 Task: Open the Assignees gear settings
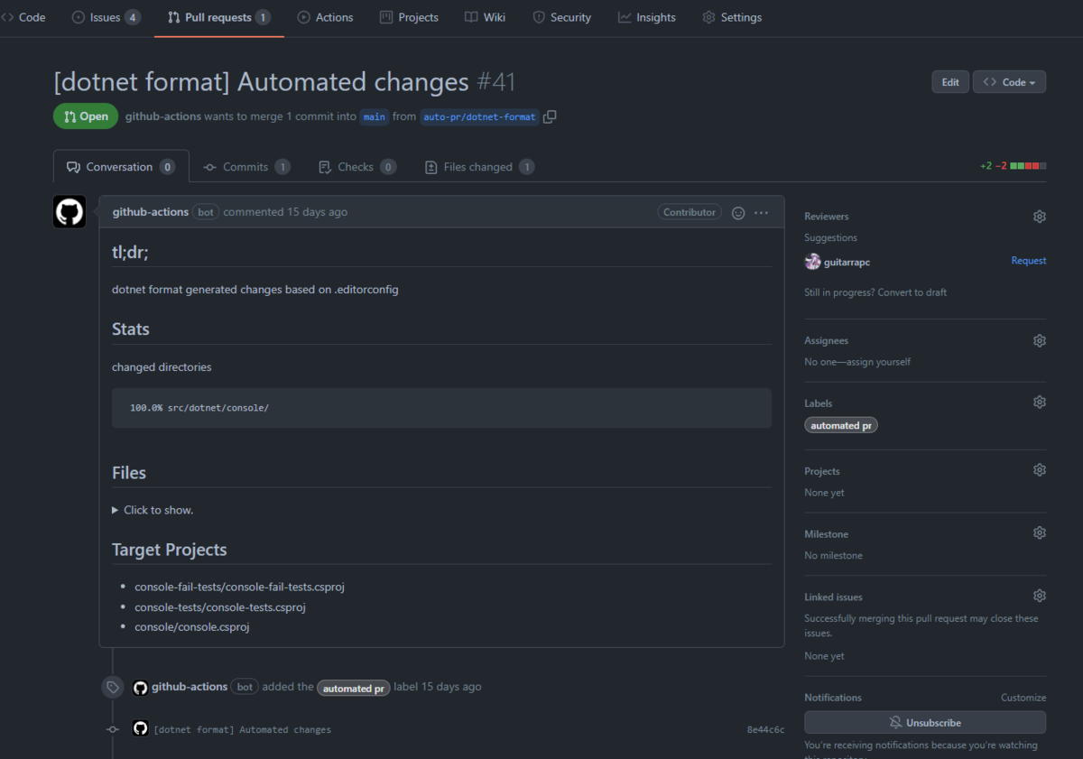click(1040, 340)
